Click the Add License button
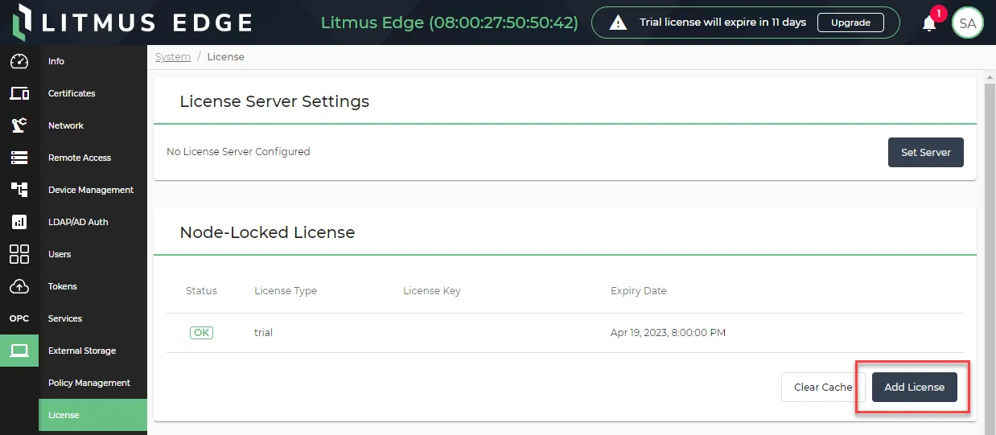The width and height of the screenshot is (996, 435). coord(915,387)
